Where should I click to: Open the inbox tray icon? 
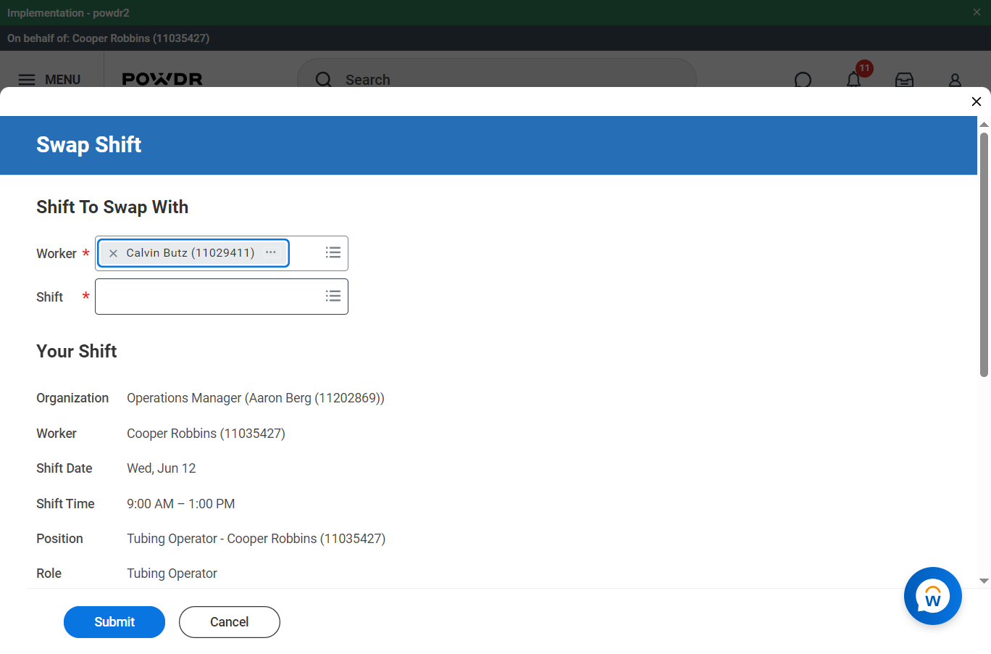point(905,80)
